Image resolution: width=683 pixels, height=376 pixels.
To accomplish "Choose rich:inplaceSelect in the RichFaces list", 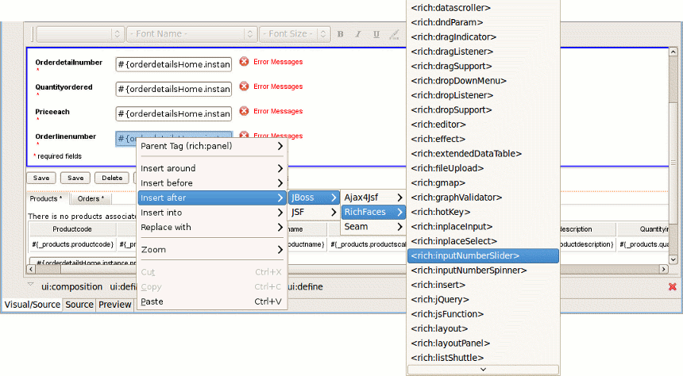I will pos(453,241).
